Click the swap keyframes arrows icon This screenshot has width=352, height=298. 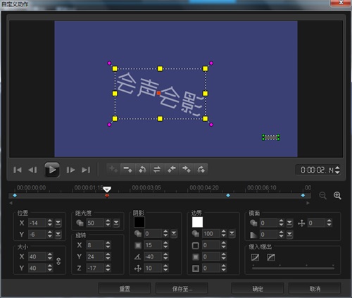(x=157, y=169)
